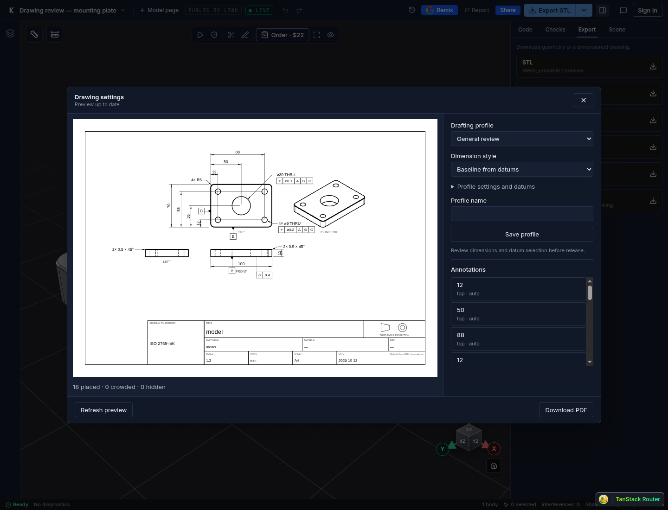Click the sixth export row download icon
This screenshot has height=510, width=668.
click(653, 201)
